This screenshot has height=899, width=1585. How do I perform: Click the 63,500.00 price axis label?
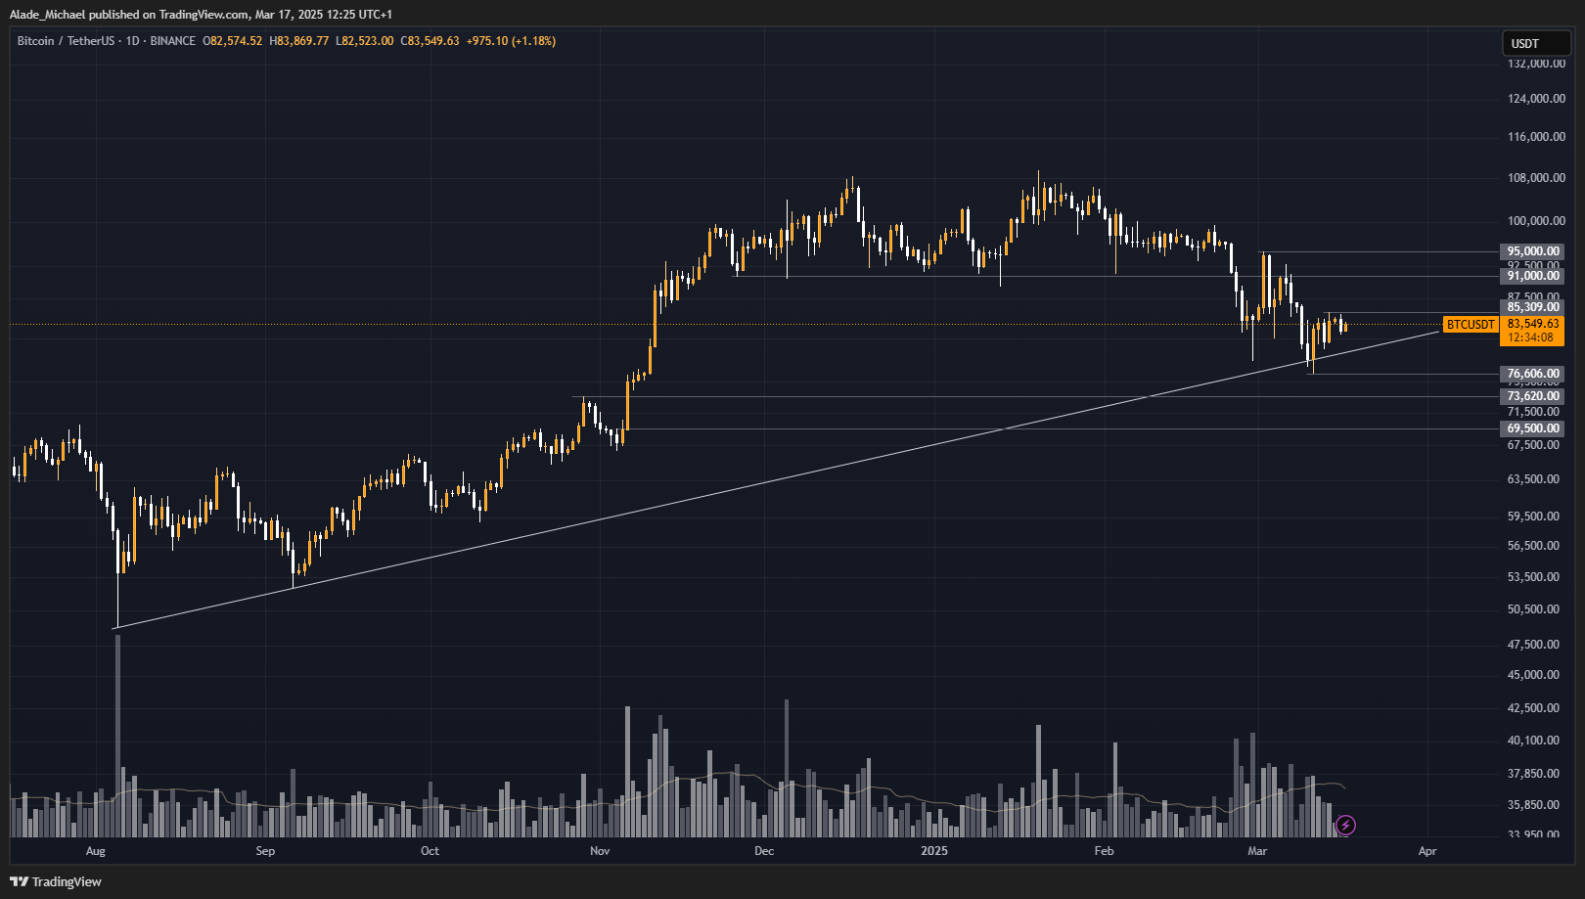(1533, 479)
